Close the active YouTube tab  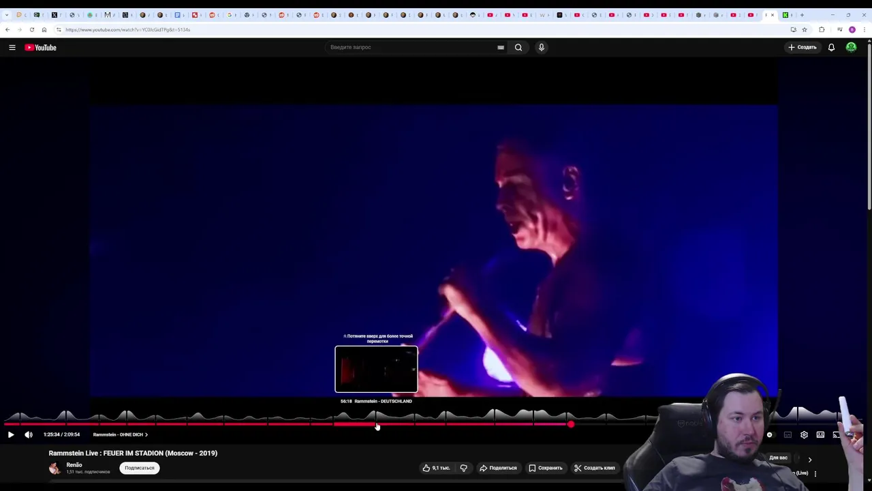tap(773, 15)
